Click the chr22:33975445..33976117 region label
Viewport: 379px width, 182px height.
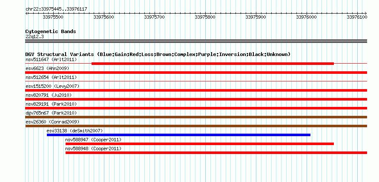click(x=56, y=9)
